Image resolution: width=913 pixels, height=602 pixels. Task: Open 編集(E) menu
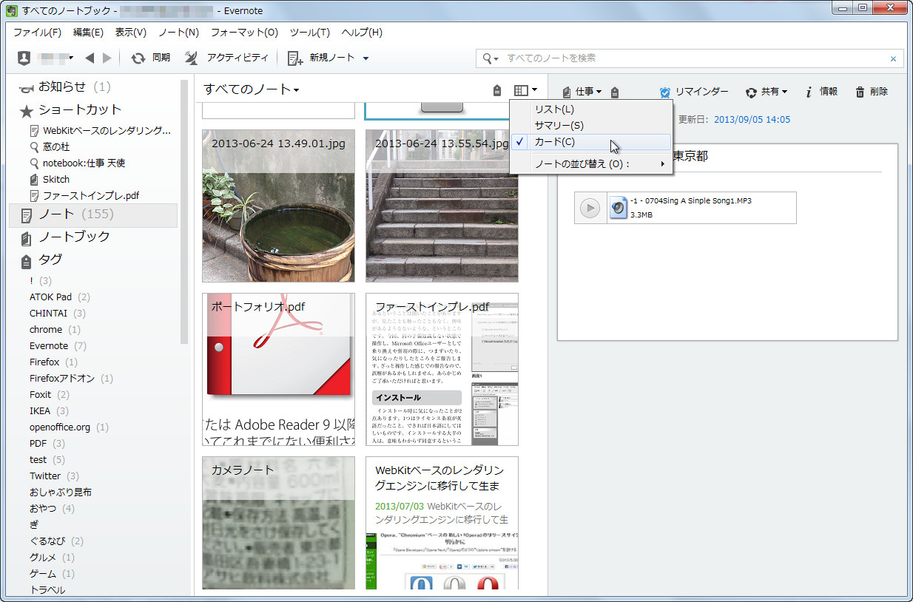click(88, 33)
